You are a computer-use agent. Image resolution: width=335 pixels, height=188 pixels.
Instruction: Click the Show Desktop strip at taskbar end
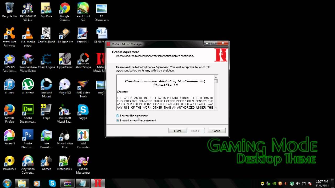[x=333, y=183]
